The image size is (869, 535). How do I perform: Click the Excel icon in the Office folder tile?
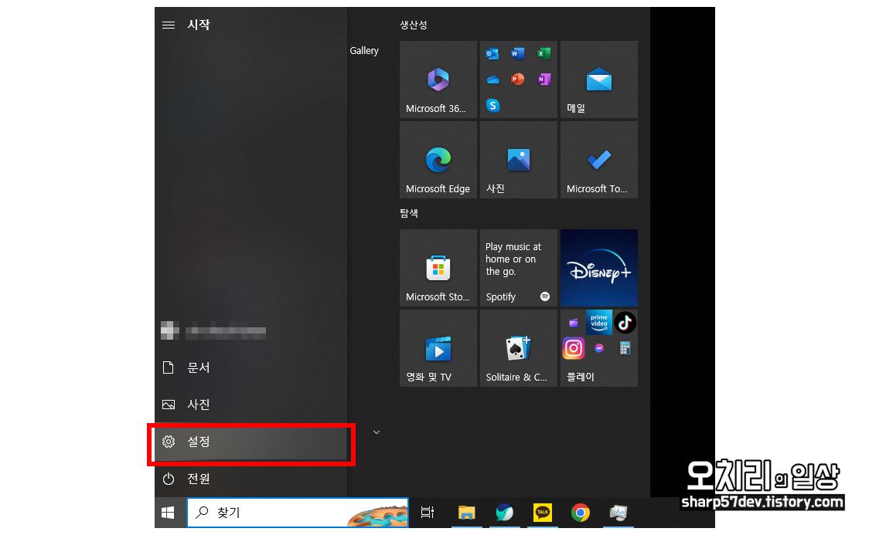(544, 54)
